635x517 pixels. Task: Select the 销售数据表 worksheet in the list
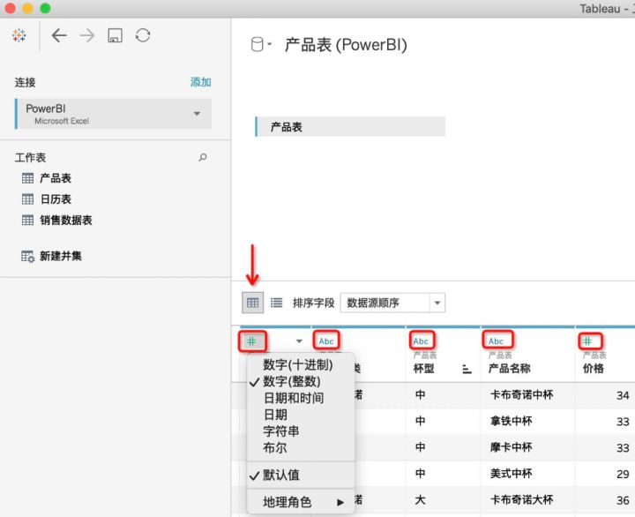click(x=65, y=220)
